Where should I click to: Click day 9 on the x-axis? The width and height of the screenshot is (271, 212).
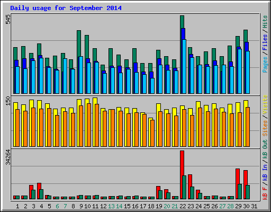pyautogui.click(x=81, y=206)
